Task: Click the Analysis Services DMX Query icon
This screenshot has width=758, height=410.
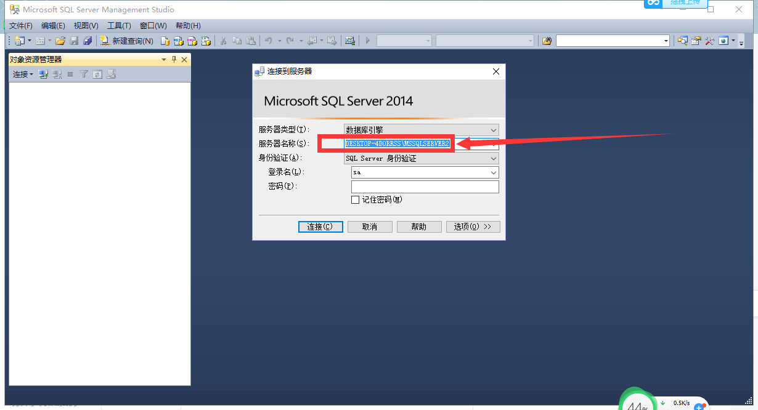Action: tap(192, 41)
